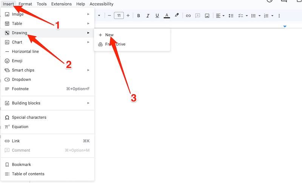Open the more options three-dot menu
The height and width of the screenshot is (183, 302).
coord(279,16)
